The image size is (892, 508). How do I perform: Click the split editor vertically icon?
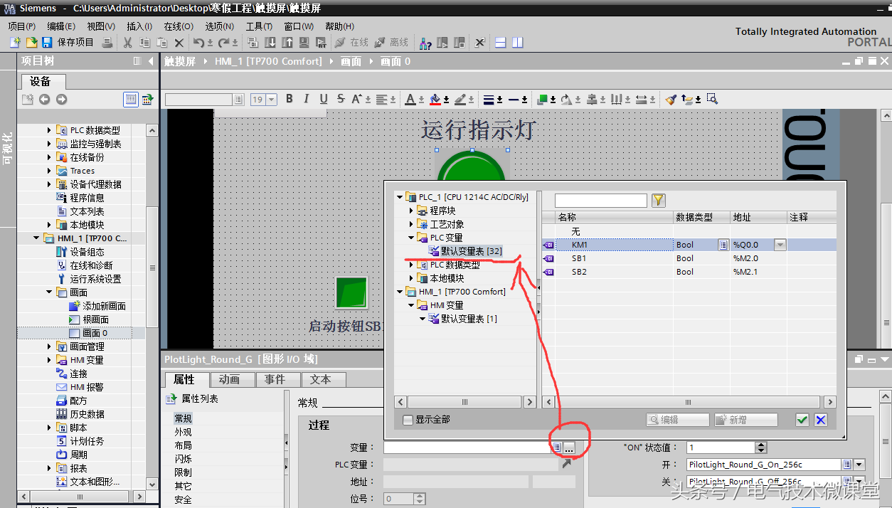pyautogui.click(x=517, y=43)
